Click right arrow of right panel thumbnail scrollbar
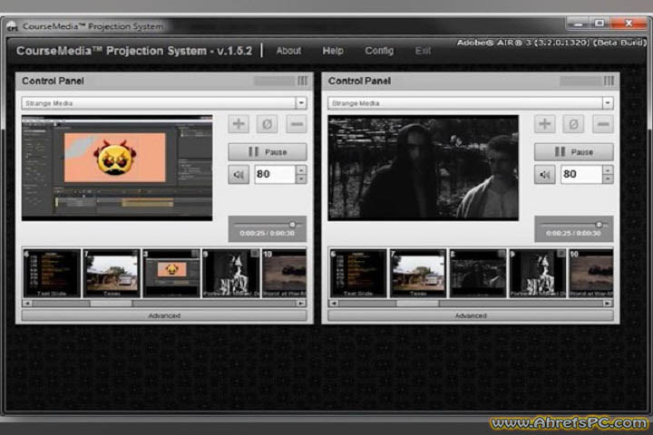Screen dimensions: 653x435 pyautogui.click(x=608, y=304)
